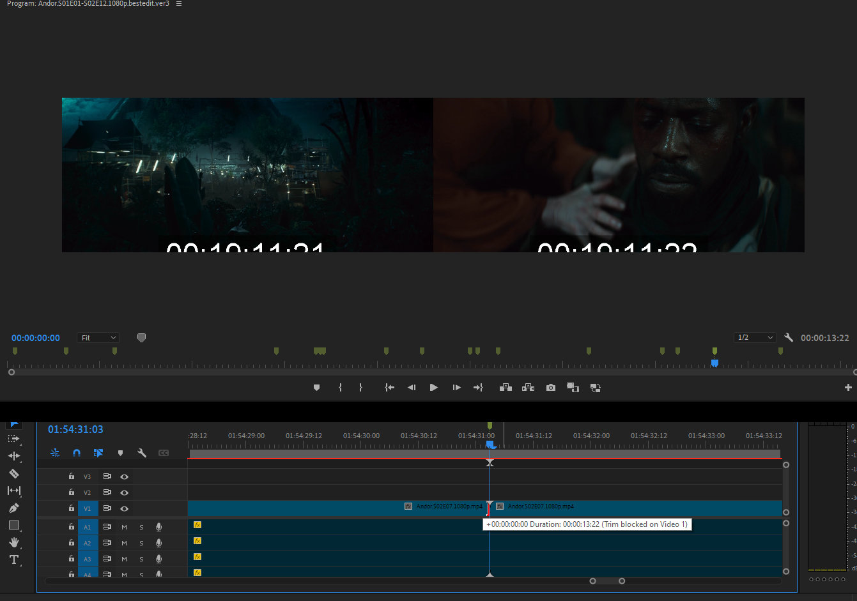Enable voice-over record on A1

click(x=158, y=527)
